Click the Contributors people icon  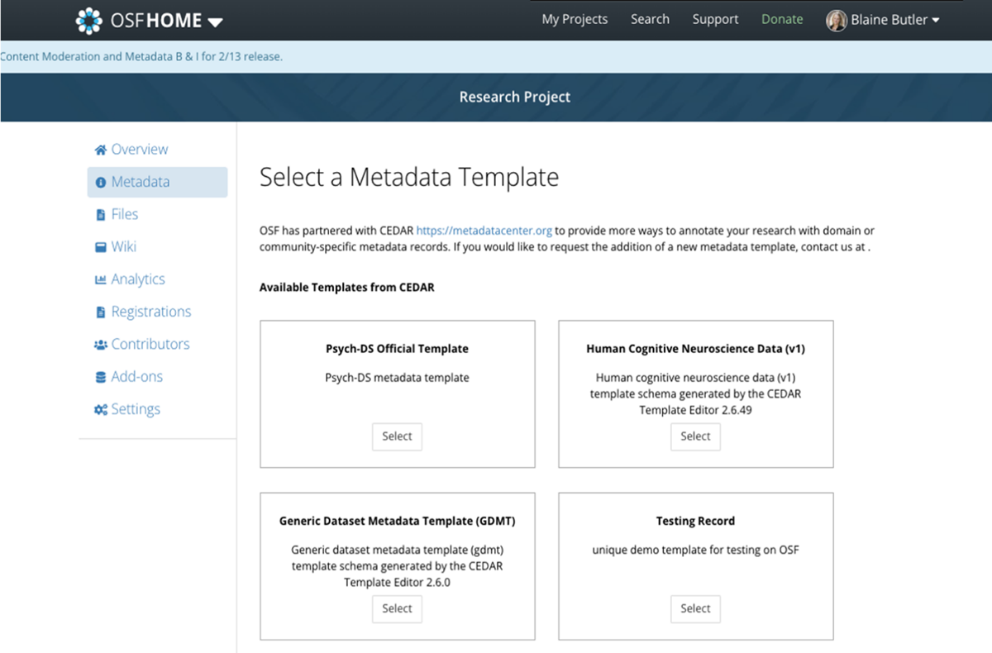101,345
